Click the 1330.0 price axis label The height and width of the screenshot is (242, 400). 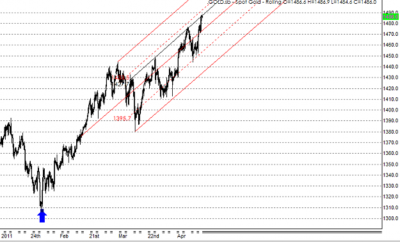coord(390,186)
